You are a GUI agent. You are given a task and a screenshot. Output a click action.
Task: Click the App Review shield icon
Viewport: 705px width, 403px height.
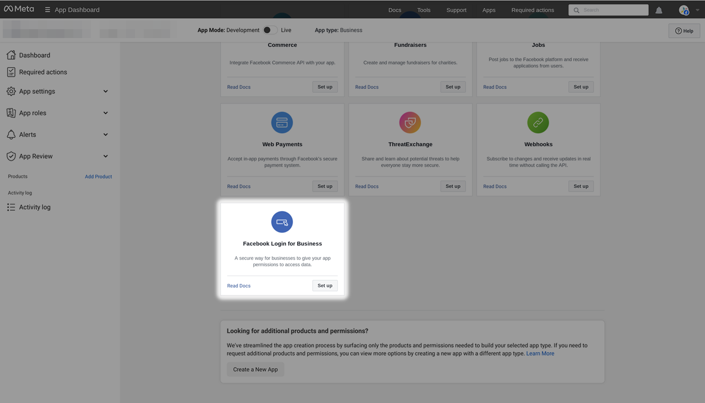(11, 156)
